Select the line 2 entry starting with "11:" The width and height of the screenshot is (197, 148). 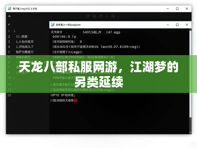point(22,37)
